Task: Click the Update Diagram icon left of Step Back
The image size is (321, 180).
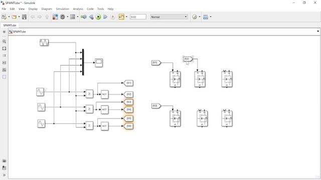Action: point(84,16)
